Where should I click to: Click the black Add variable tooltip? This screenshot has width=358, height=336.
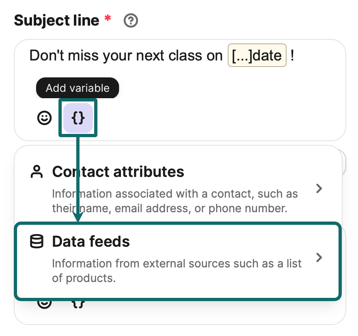[78, 88]
